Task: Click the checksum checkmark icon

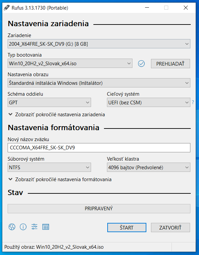Action: click(141, 64)
